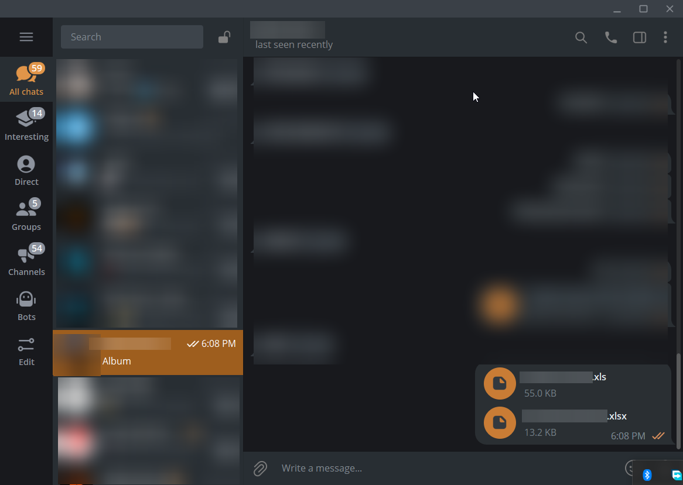Viewport: 683px width, 485px height.
Task: Search inside this chat
Action: [581, 38]
